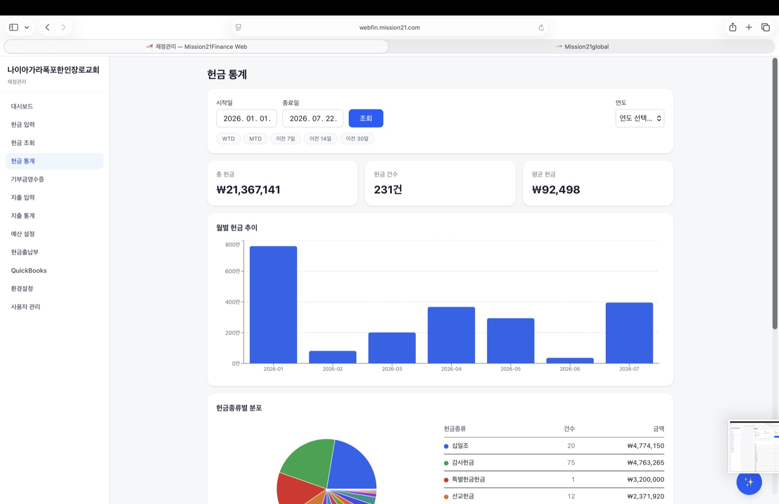Click the webfin.mission21.com address bar
The width and height of the screenshot is (779, 504).
click(389, 27)
